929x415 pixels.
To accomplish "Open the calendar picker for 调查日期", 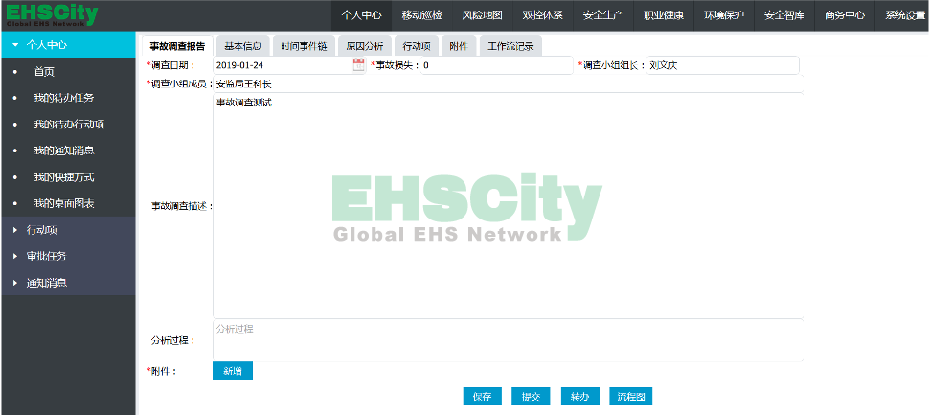I will click(x=358, y=64).
